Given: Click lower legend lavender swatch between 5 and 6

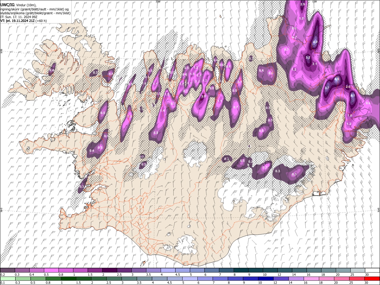Looking at the screenshot, I should point(190,278).
